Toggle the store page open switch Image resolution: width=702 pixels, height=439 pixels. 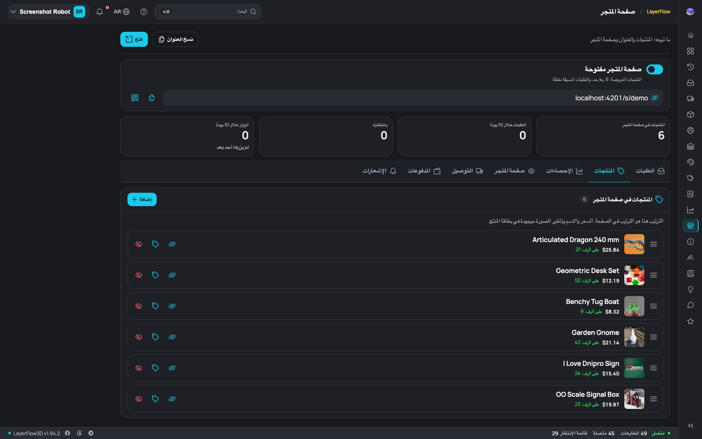pos(655,69)
